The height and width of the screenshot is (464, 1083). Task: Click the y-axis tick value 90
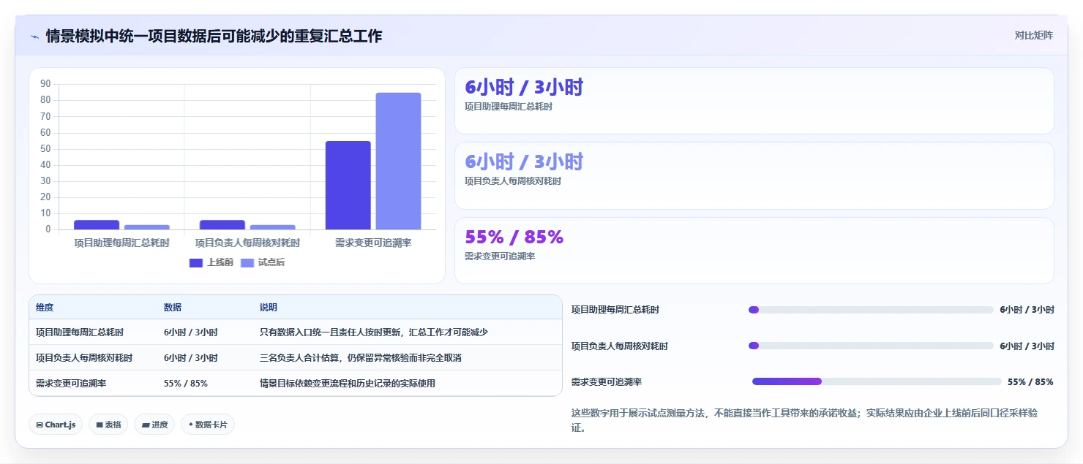pyautogui.click(x=45, y=84)
